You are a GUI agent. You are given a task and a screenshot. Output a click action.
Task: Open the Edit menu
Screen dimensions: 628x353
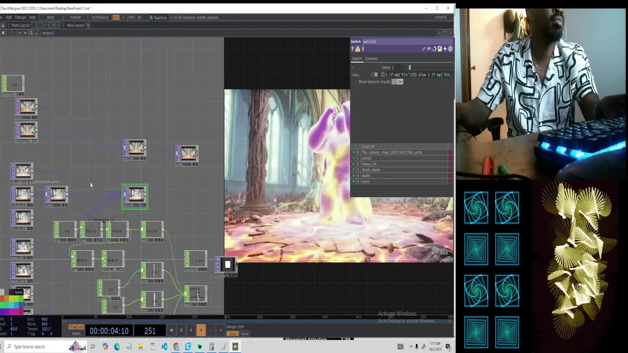pyautogui.click(x=9, y=18)
